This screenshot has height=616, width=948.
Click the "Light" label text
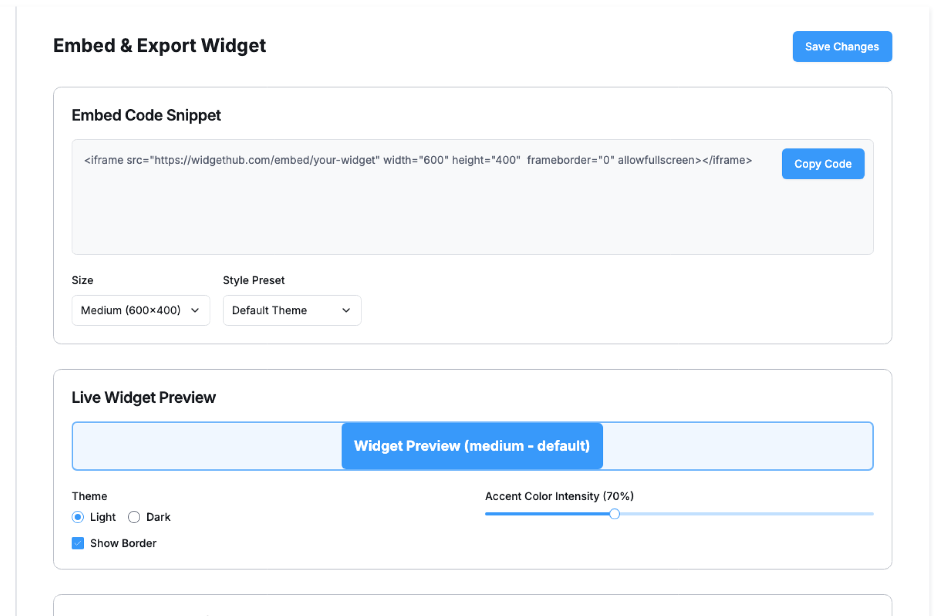[103, 517]
